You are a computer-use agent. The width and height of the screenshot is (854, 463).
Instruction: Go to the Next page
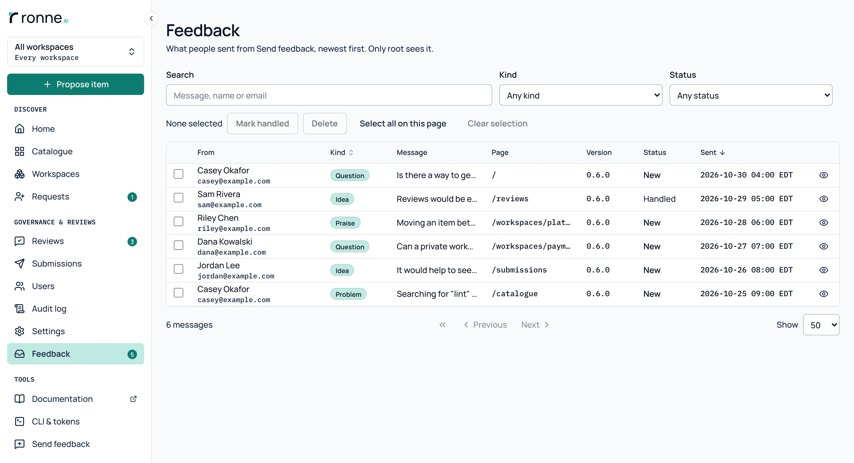pos(535,325)
